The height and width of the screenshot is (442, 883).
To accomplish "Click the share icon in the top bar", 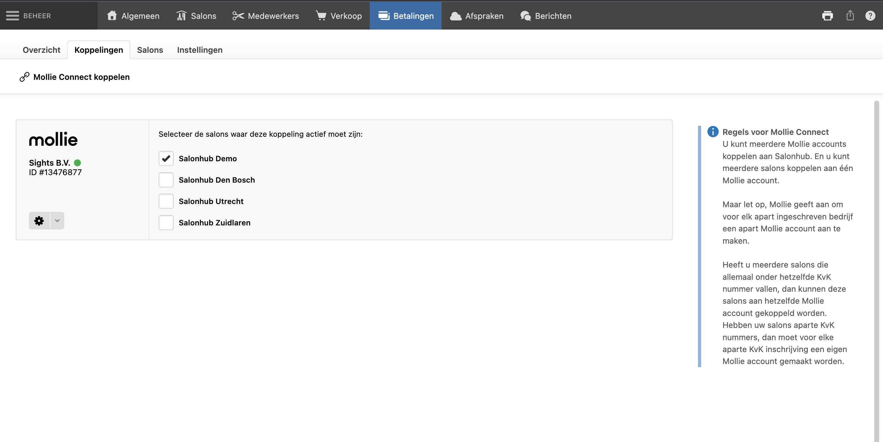I will pyautogui.click(x=850, y=15).
